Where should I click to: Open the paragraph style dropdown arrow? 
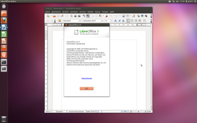tap(80, 21)
